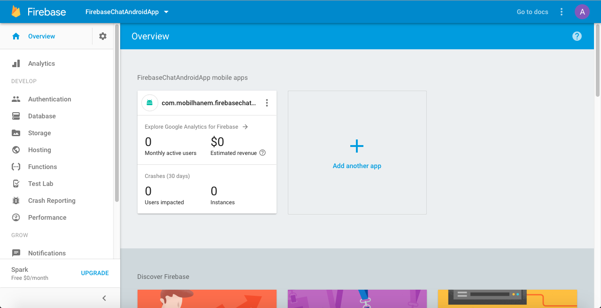Click the UPGRADE plan button

click(x=95, y=273)
